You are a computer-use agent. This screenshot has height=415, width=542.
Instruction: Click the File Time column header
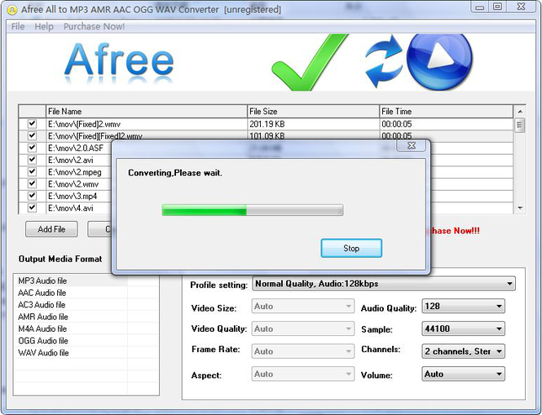click(447, 112)
